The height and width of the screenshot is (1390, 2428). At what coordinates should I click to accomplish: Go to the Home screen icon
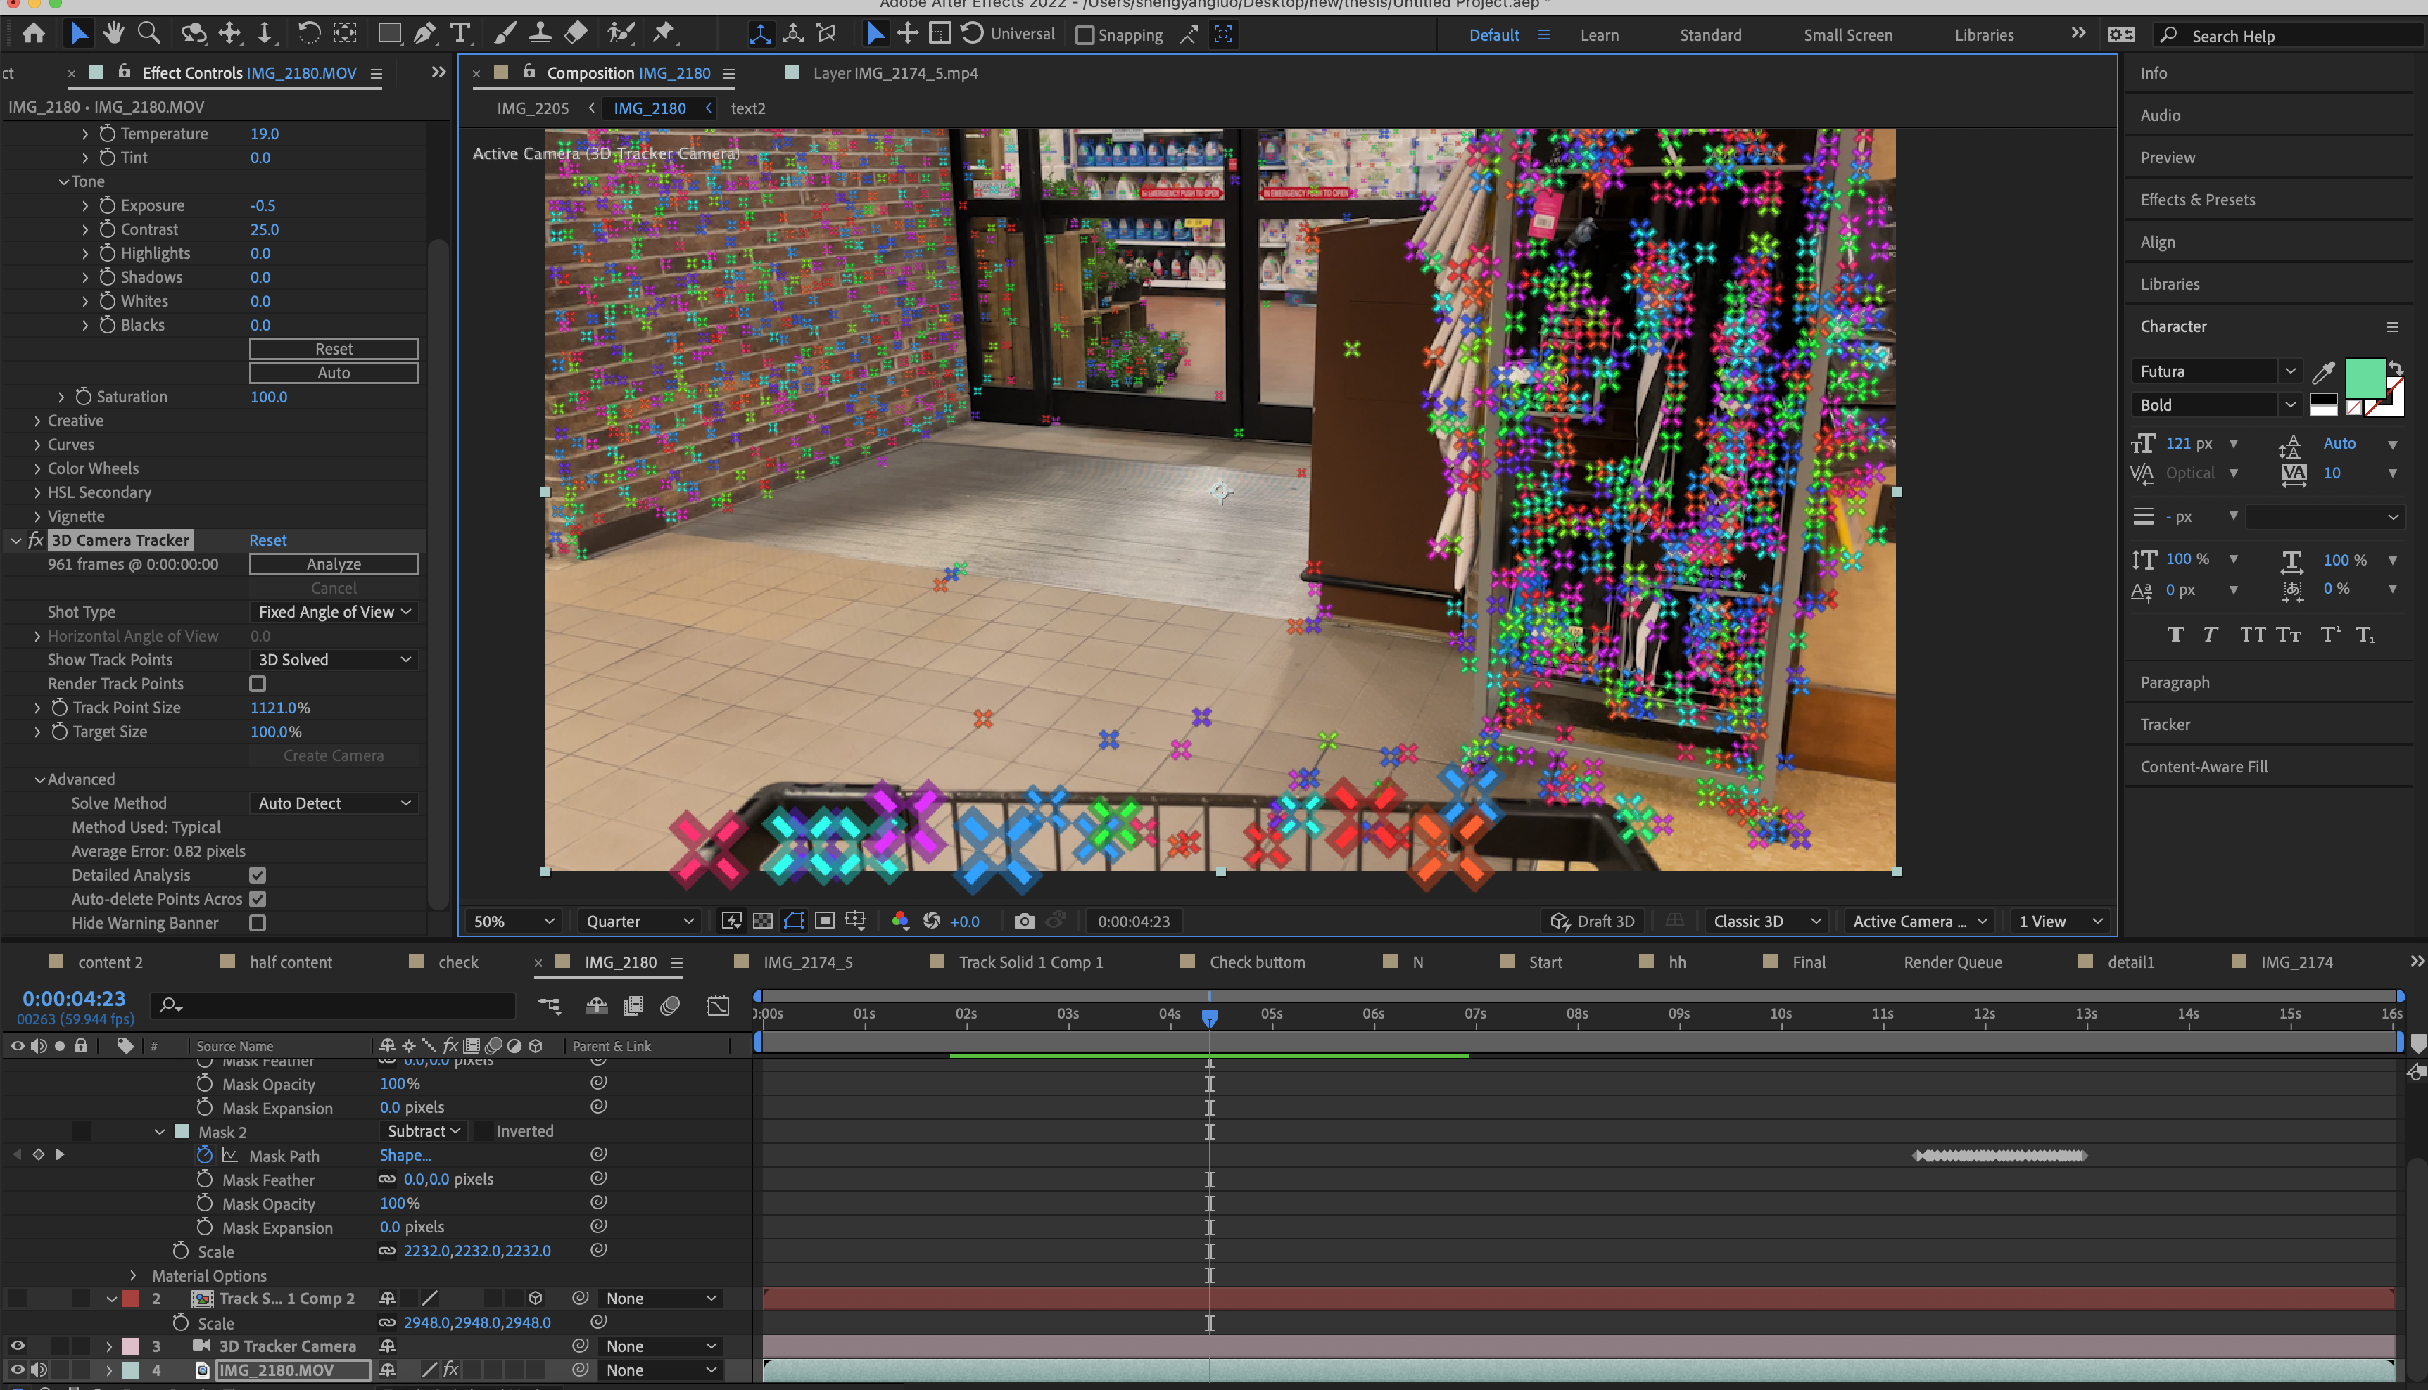coord(34,34)
